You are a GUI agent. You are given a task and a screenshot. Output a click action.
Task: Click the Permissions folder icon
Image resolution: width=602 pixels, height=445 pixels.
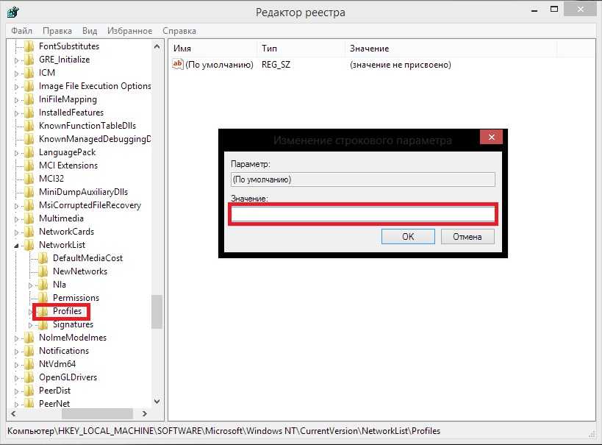click(x=43, y=298)
